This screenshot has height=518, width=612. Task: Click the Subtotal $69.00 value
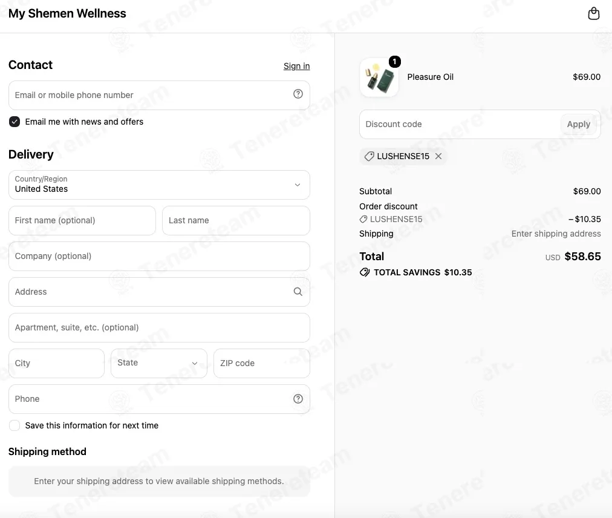pyautogui.click(x=587, y=191)
